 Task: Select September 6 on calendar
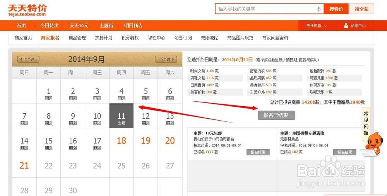pos(170,91)
